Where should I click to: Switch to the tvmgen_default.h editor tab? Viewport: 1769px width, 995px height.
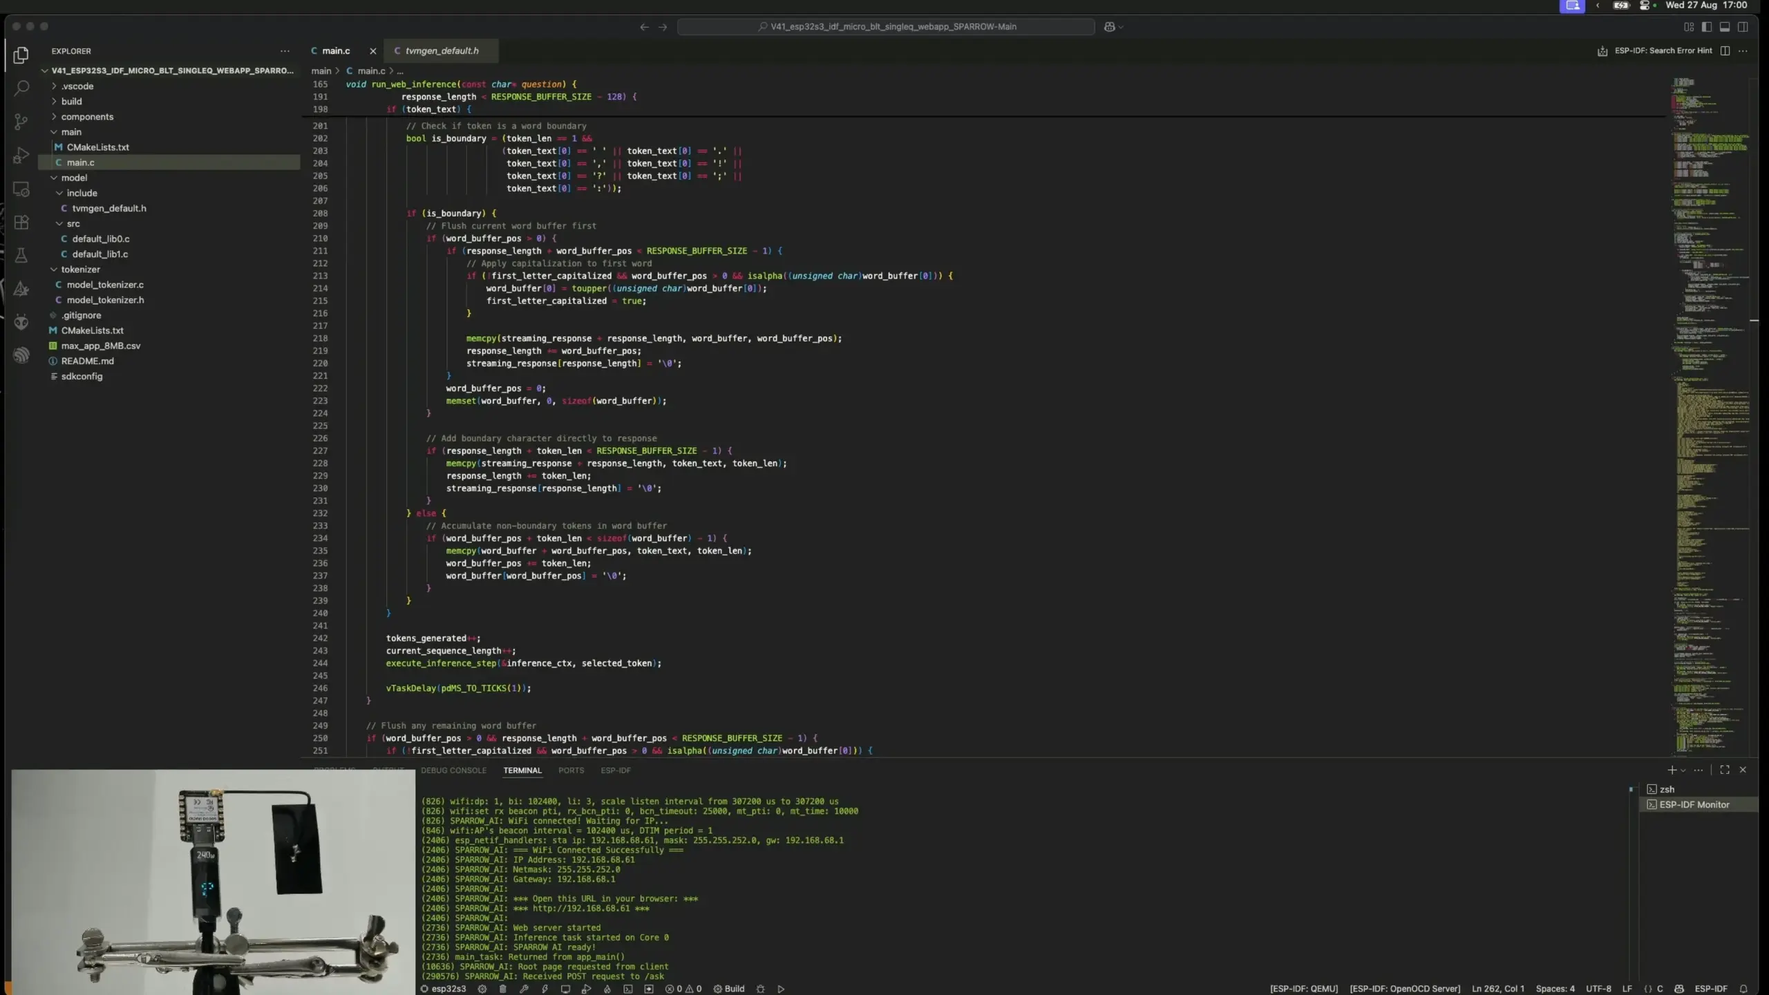coord(442,51)
